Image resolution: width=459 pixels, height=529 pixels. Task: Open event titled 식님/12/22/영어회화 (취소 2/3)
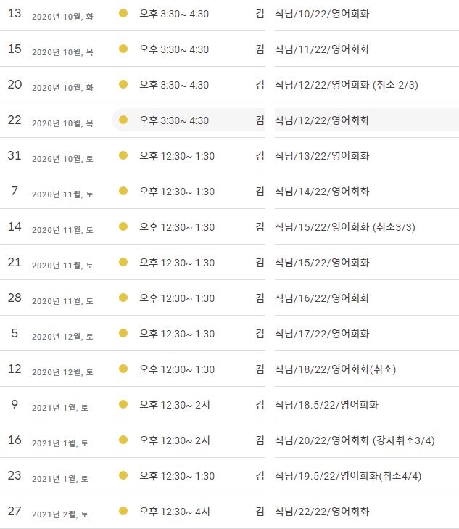pos(347,85)
